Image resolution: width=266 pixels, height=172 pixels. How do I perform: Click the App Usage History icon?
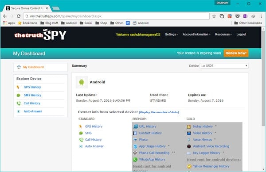[135, 146]
